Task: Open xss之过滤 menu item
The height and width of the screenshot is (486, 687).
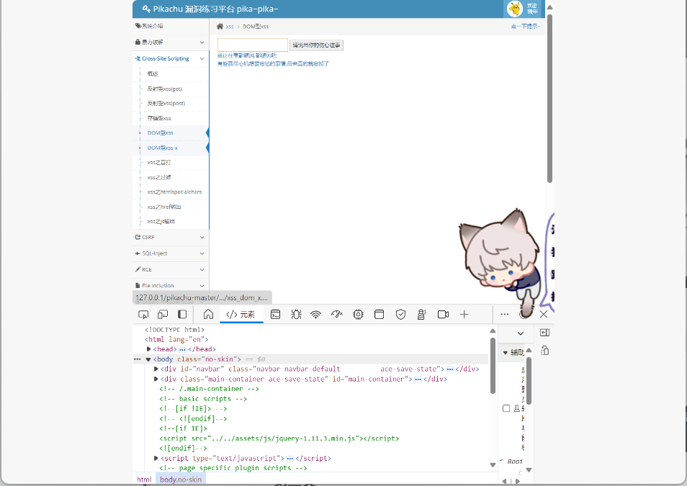Action: [159, 178]
